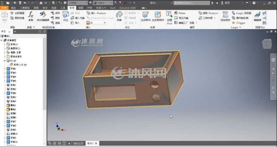This screenshot has width=277, height=147.
Task: Open the fx 参数 (Parameters) tool
Action: point(31,16)
